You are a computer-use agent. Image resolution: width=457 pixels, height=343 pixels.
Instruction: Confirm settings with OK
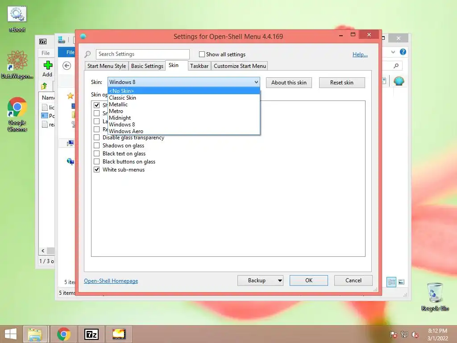(x=309, y=280)
